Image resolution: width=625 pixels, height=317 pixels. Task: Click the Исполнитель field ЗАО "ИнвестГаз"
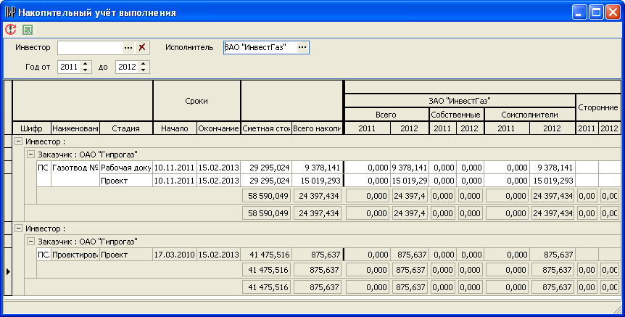click(x=260, y=47)
